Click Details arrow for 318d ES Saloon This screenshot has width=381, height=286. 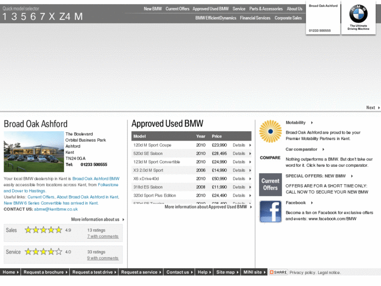click(250, 187)
